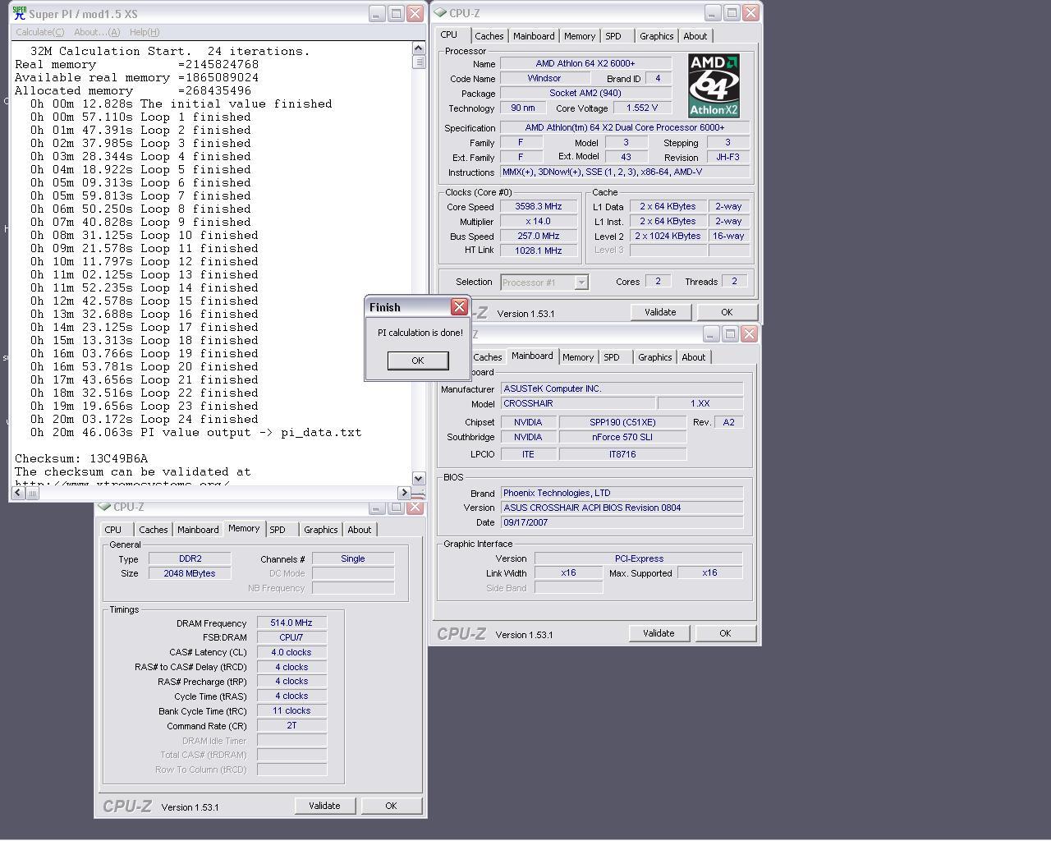
Task: Select CPU tab in the Memory CPU-Z window
Action: 113,530
